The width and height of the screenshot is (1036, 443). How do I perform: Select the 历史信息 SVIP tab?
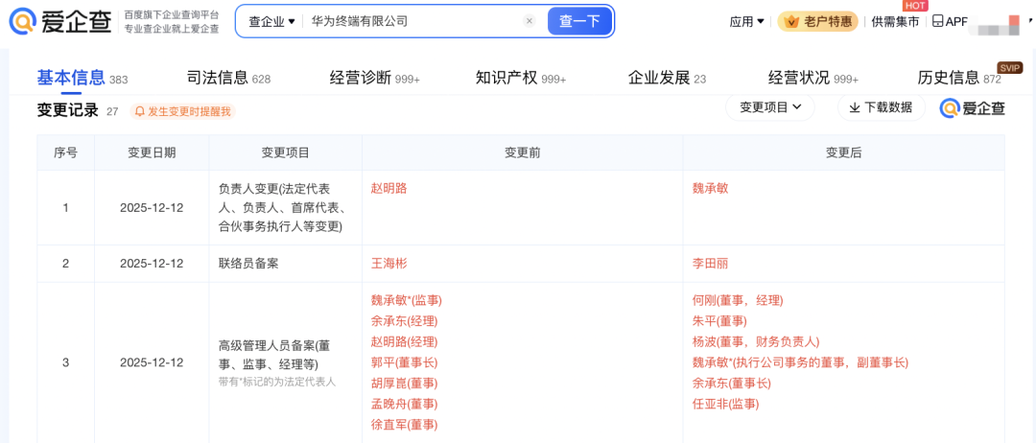[x=948, y=78]
